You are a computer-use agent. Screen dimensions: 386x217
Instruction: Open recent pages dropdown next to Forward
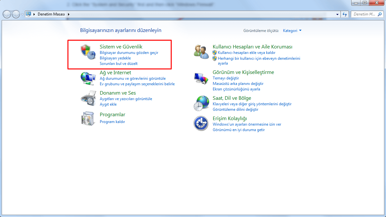(22, 14)
